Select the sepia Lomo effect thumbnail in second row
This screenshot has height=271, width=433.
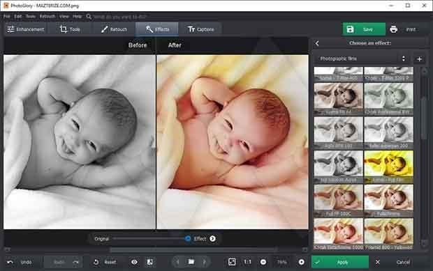[339, 99]
